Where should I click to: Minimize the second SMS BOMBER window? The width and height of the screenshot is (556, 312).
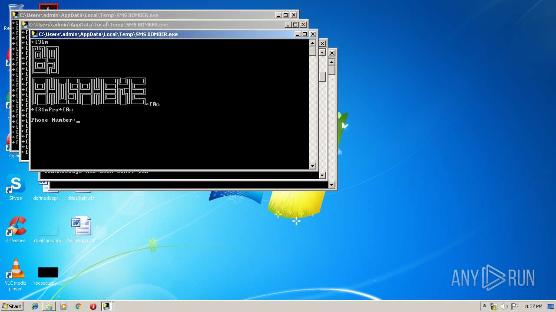coord(288,25)
